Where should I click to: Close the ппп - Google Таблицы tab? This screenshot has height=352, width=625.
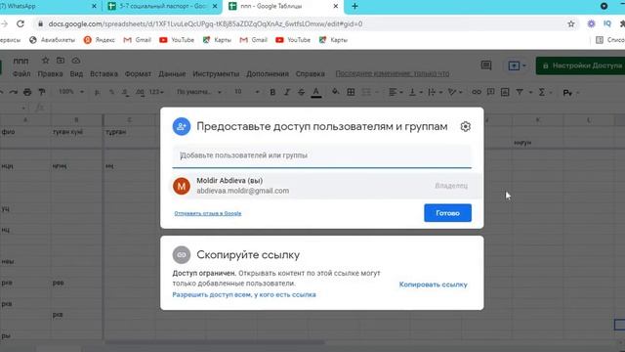click(x=336, y=6)
